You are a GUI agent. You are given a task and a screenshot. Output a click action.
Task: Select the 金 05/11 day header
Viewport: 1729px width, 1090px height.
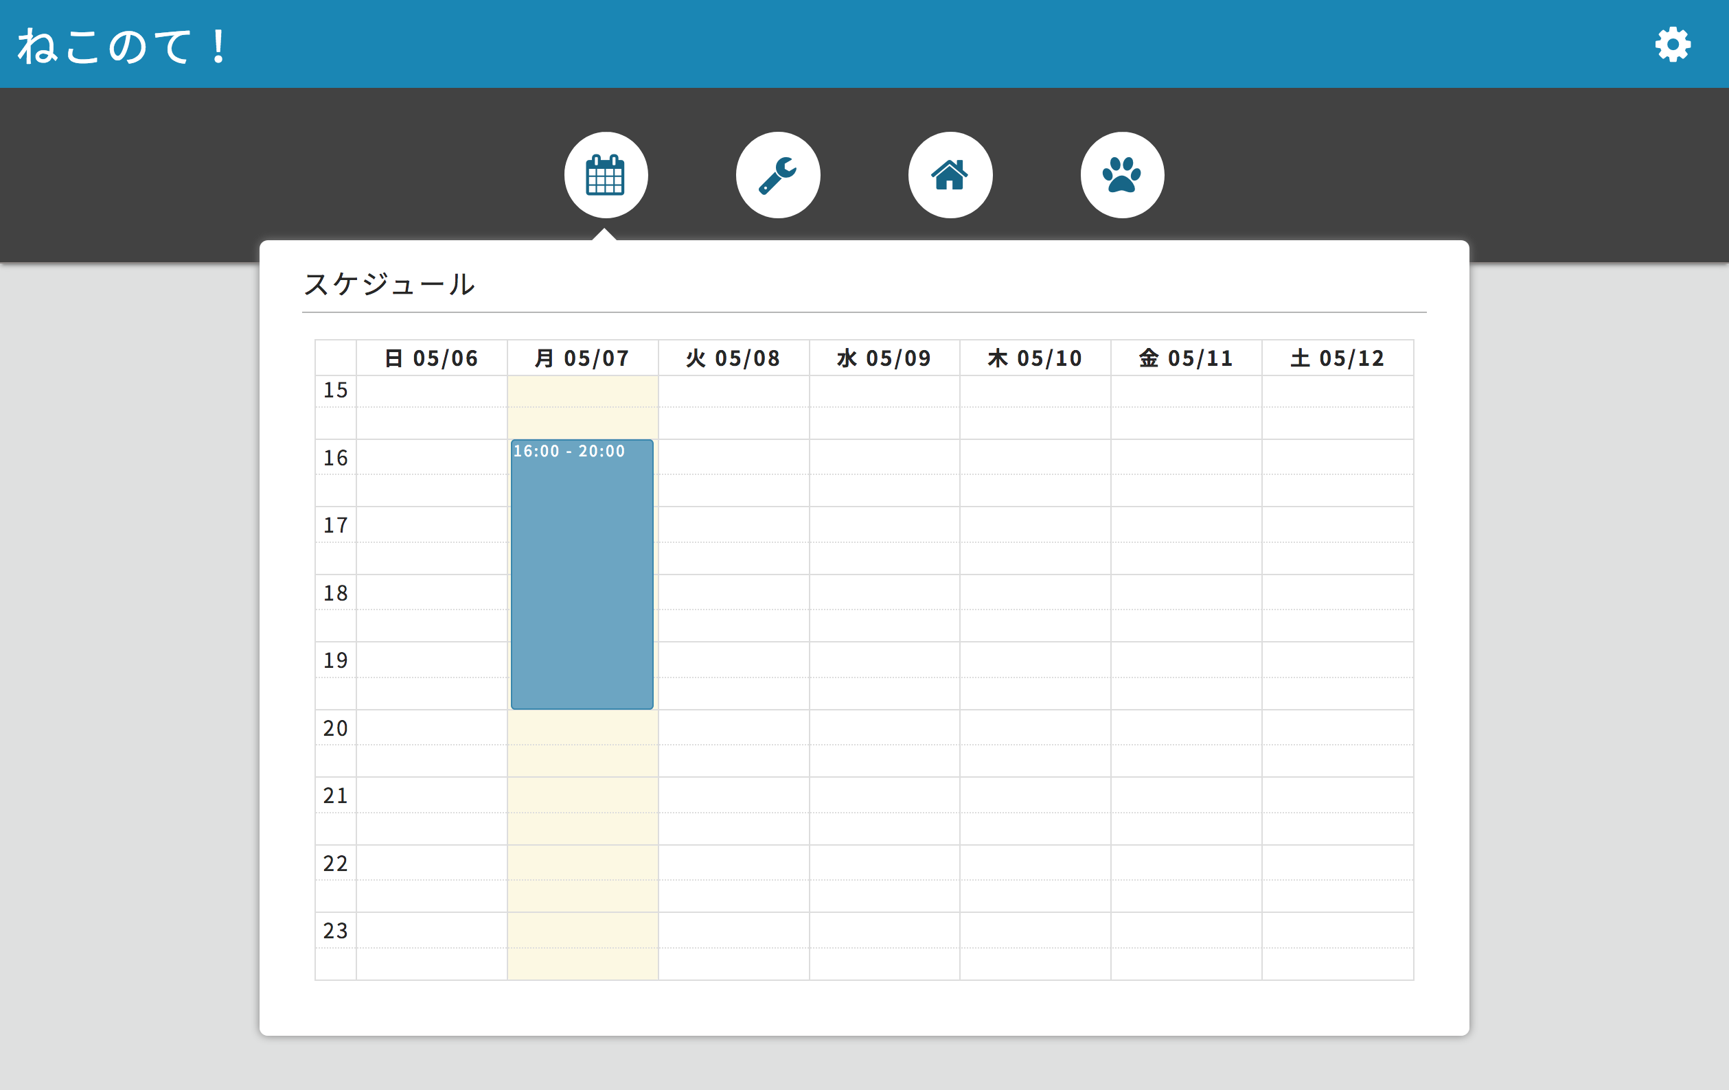point(1185,358)
